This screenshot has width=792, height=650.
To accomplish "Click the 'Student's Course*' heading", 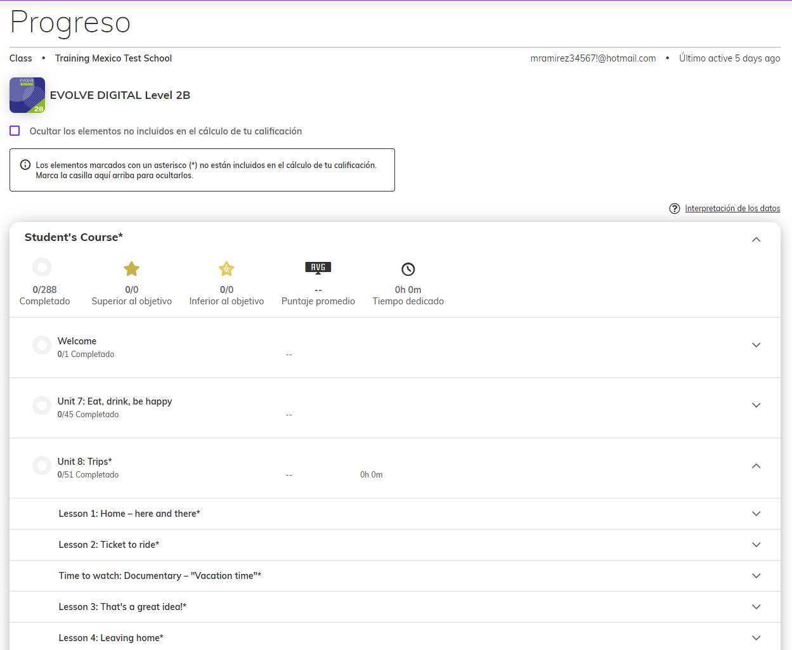I will click(x=74, y=237).
